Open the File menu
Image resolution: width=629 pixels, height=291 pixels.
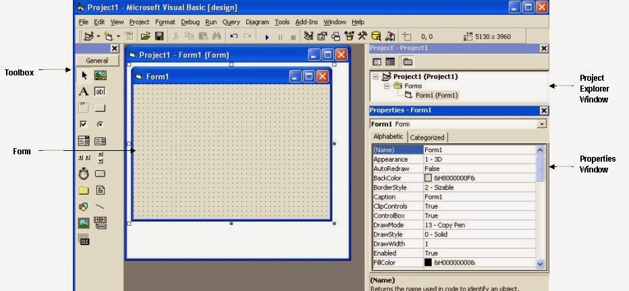(84, 22)
